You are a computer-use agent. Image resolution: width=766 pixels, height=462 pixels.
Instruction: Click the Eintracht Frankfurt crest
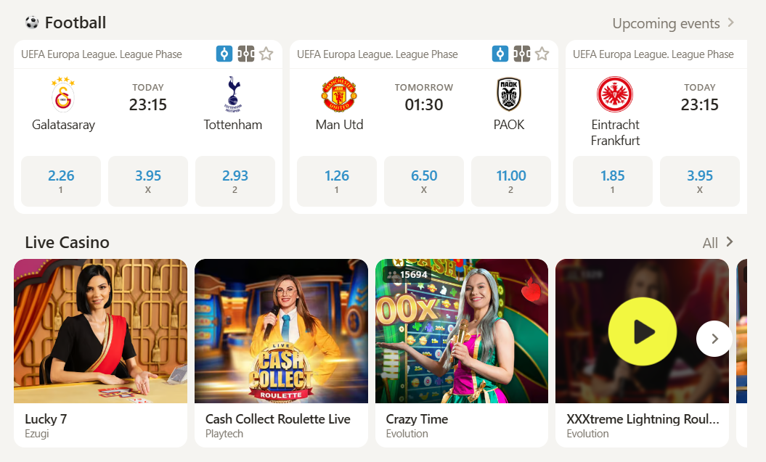pyautogui.click(x=615, y=94)
